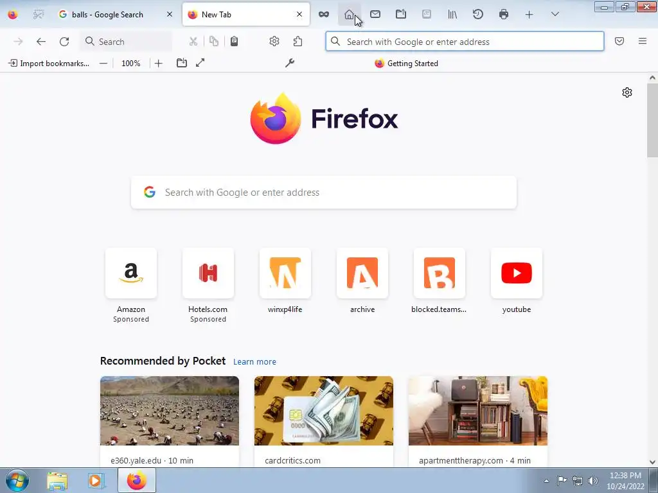This screenshot has height=493, width=658.
Task: Open private browsing mask icon
Action: 324,15
